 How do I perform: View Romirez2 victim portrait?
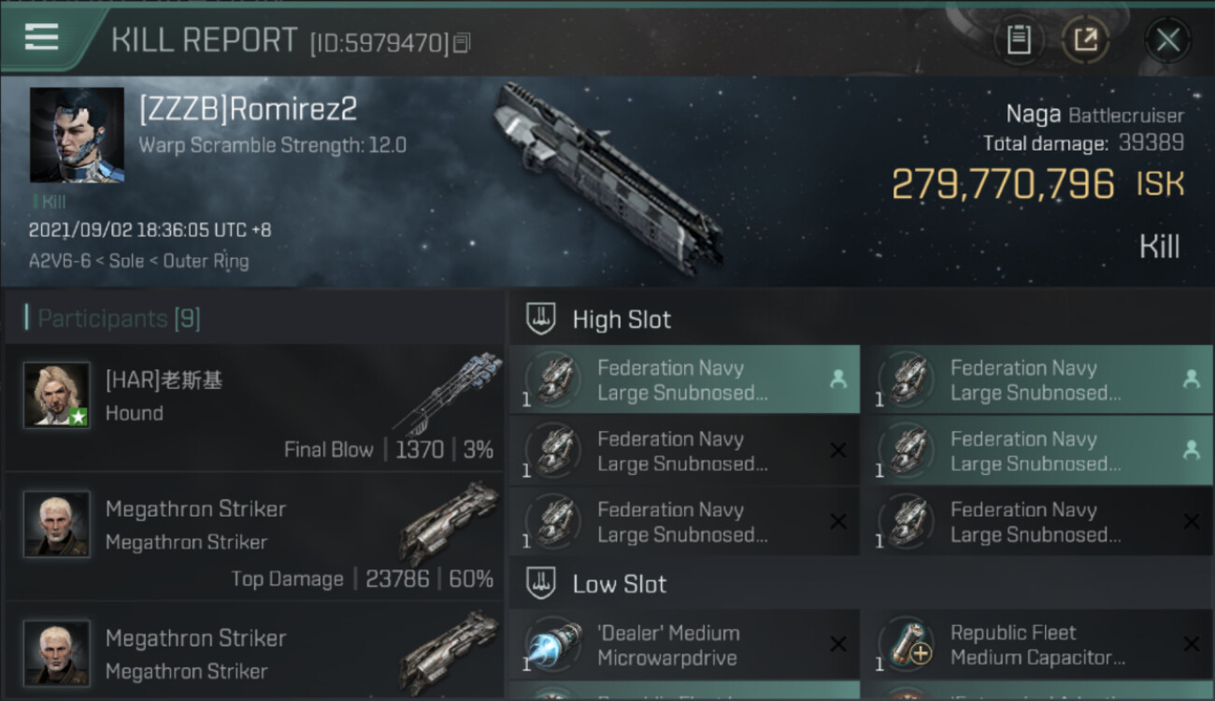pos(77,136)
